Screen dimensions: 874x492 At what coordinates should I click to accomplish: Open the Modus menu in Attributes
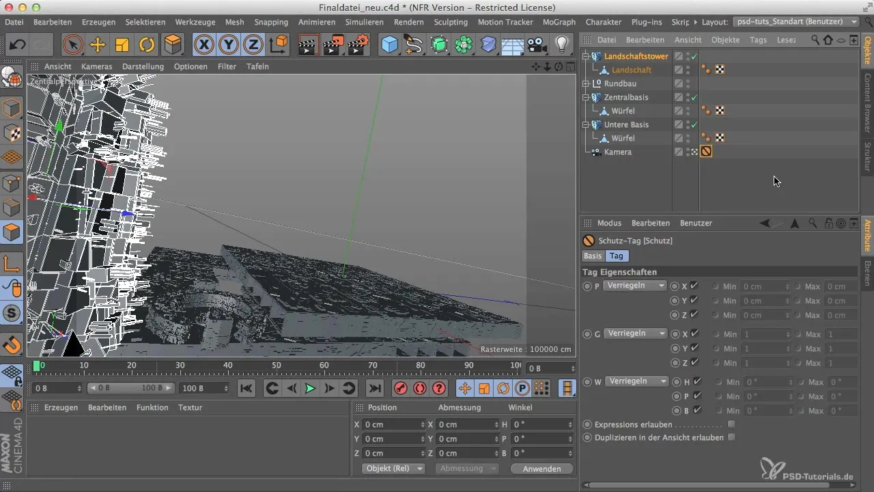click(x=609, y=223)
